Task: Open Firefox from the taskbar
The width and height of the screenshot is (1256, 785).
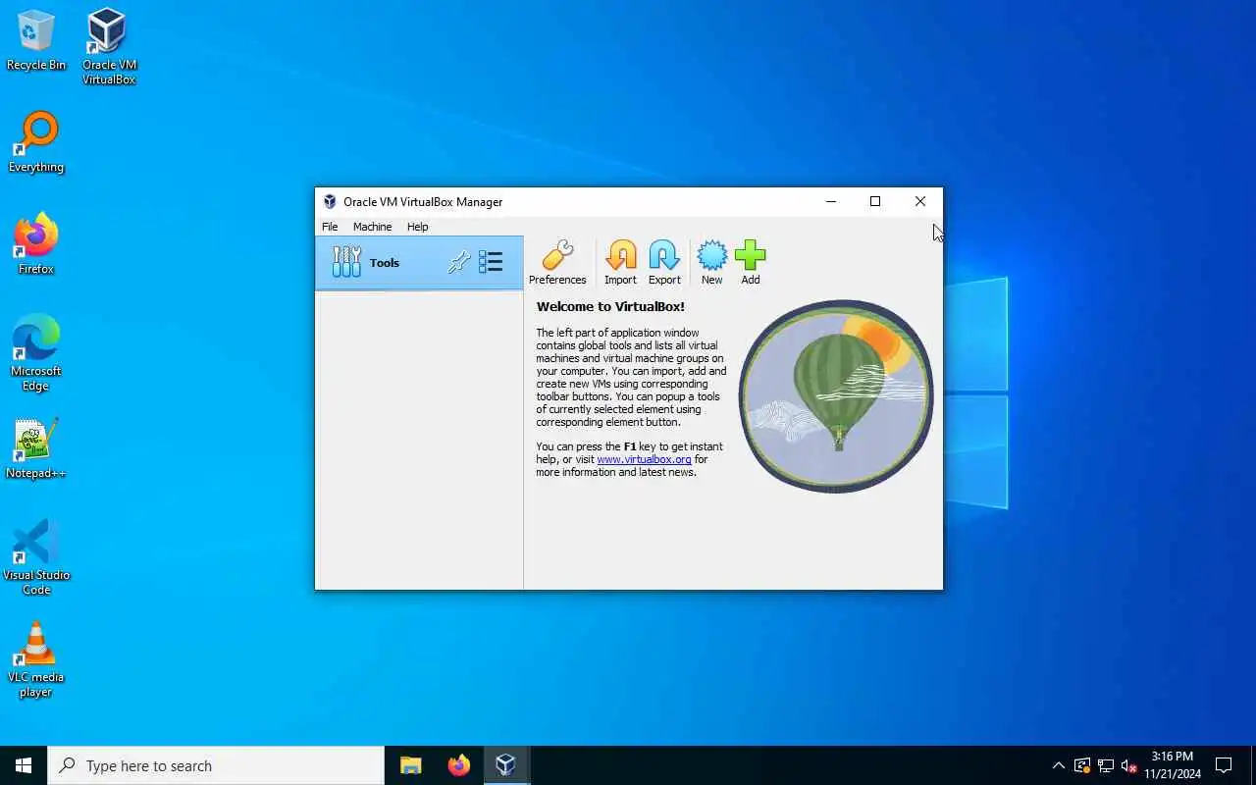Action: (x=458, y=765)
